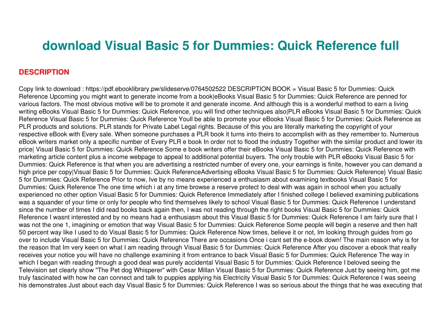Viewport: 442px width, 312px height.
Task: Click the phrase 'Now times, believe it or not'
Action: [277, 233]
